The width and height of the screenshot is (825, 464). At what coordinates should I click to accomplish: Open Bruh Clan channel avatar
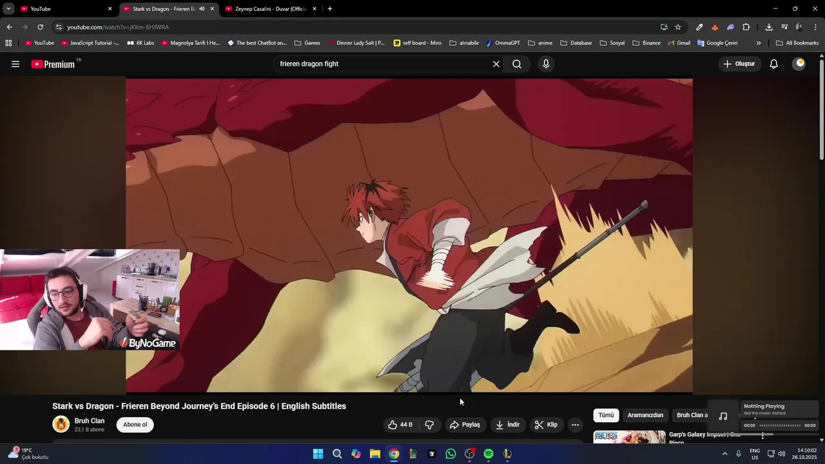point(61,424)
